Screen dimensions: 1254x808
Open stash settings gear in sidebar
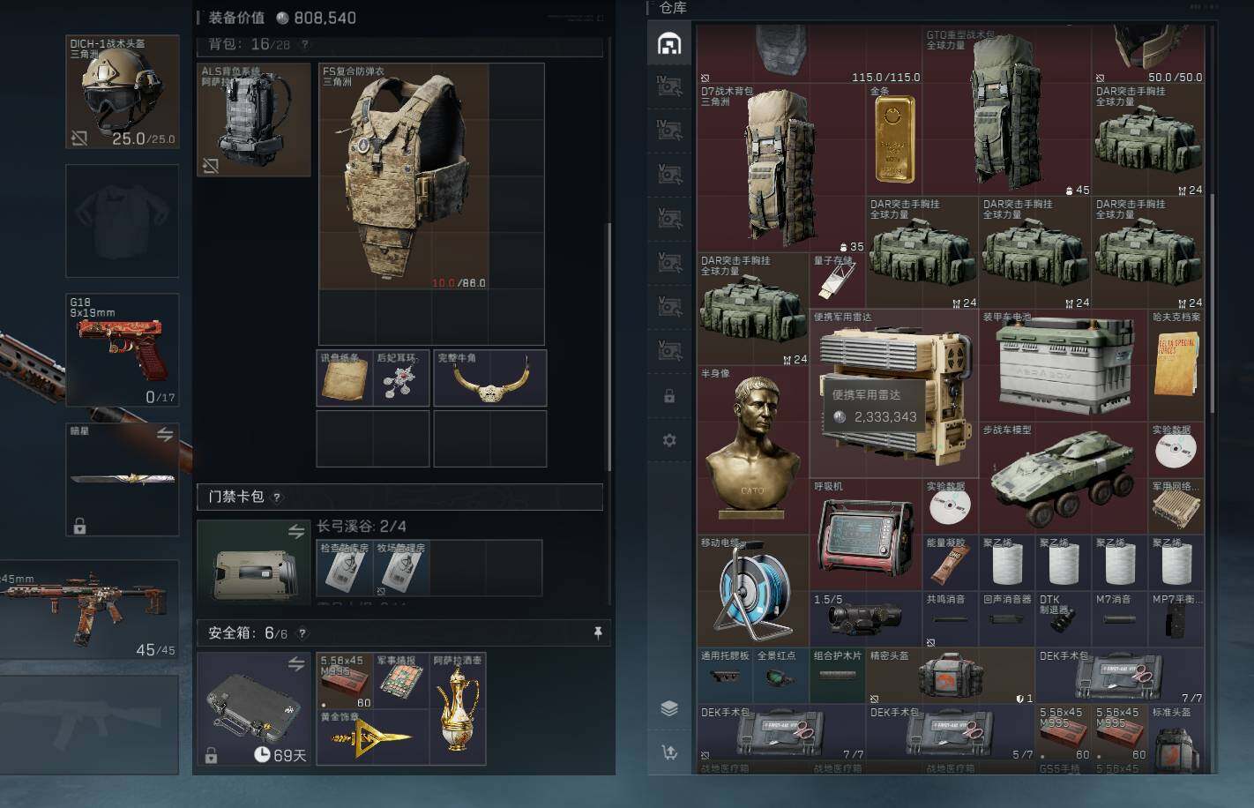coord(669,440)
